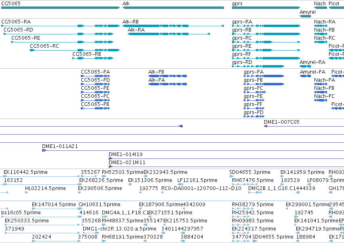Select transcript CG5065-RC
Screen dimensions: 344x243
(75, 50)
